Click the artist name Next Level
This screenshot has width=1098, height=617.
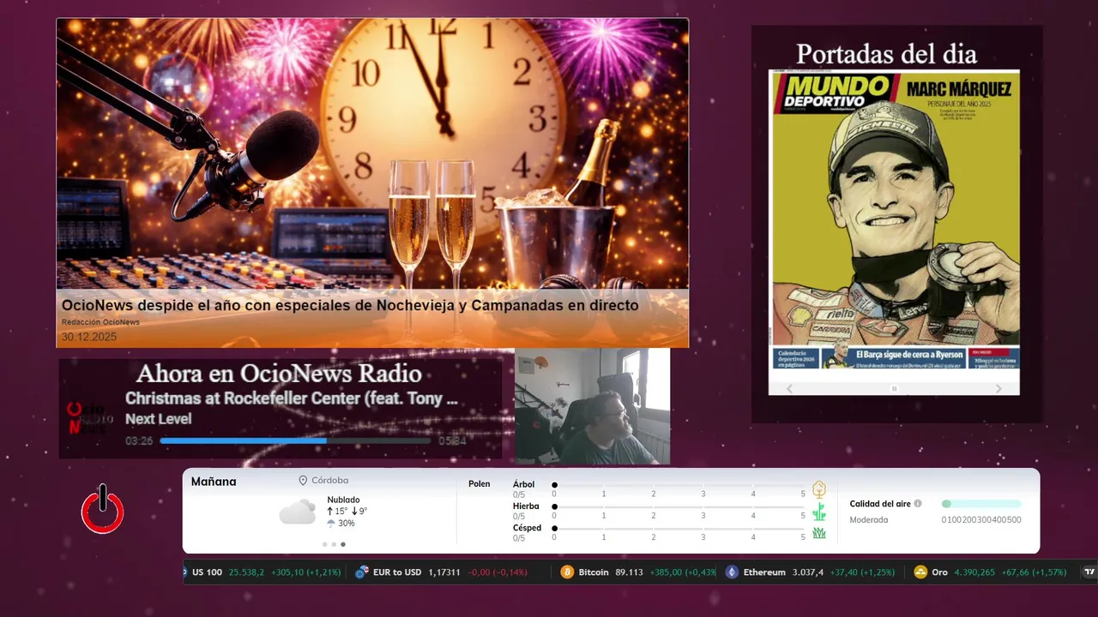click(x=159, y=419)
